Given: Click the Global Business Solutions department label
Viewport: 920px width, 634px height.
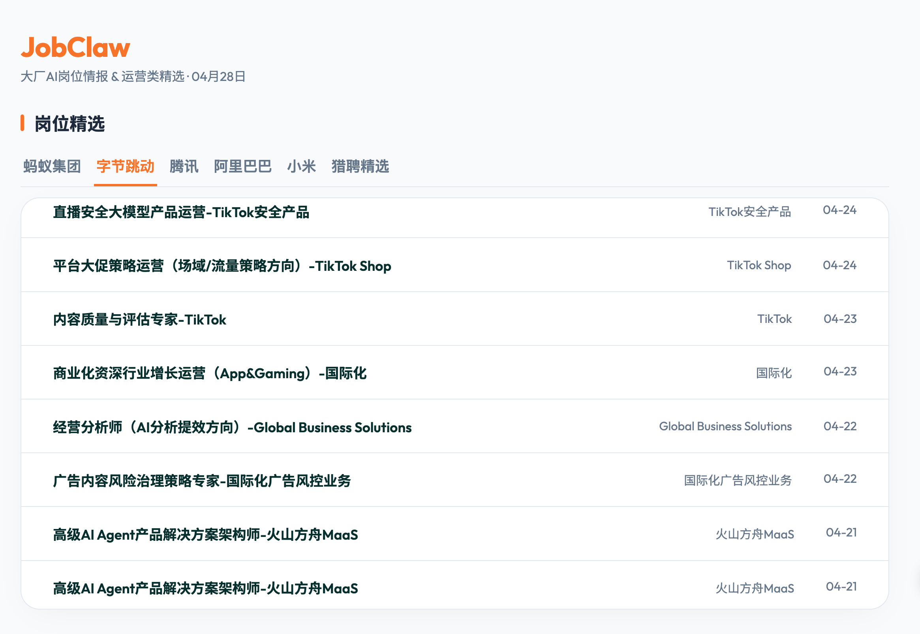Looking at the screenshot, I should (x=725, y=426).
